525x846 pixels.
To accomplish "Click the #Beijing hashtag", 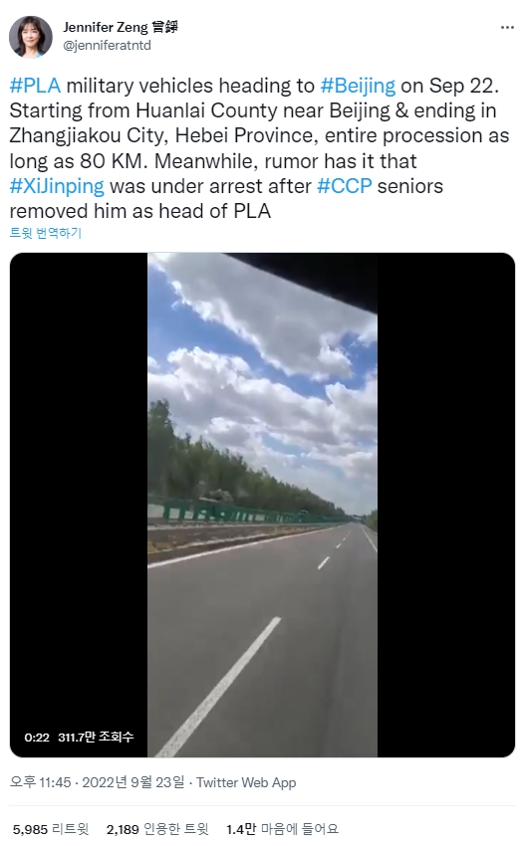I will [358, 86].
